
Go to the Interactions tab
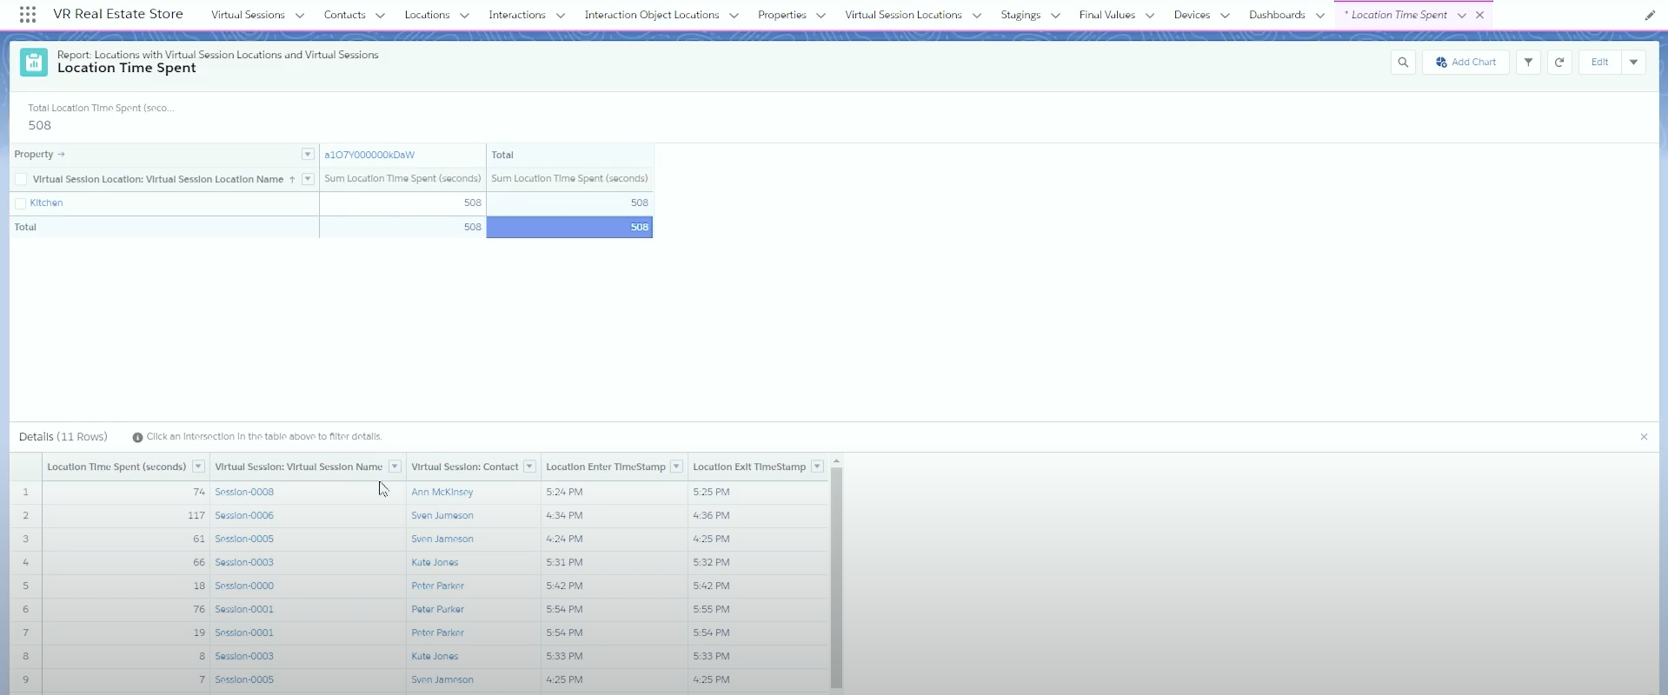point(517,15)
